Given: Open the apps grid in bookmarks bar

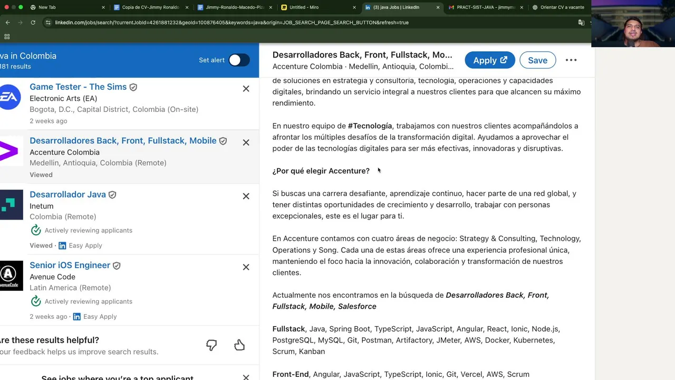Looking at the screenshot, I should 7,36.
